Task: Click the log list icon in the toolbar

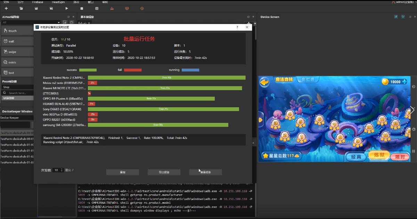Action: 97,8
